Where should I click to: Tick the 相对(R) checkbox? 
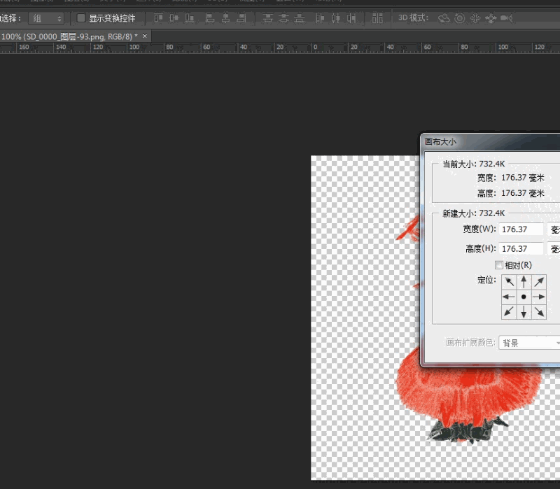[498, 265]
